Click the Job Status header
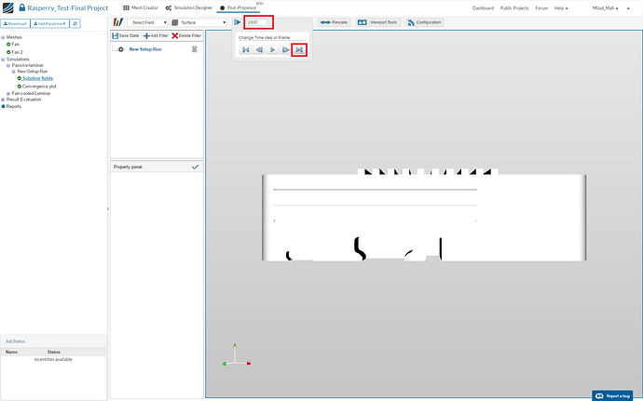Image resolution: width=643 pixels, height=401 pixels. click(x=15, y=341)
